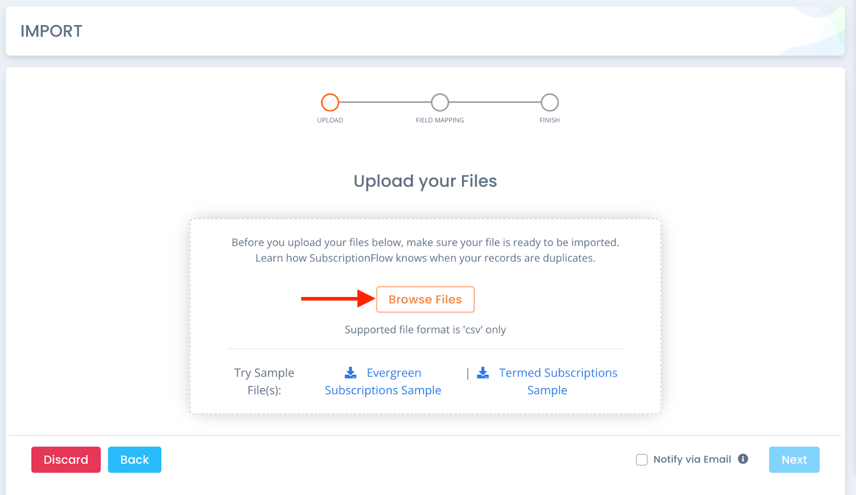Click 'Before you upload your files below' text
Viewport: 856px width, 495px height.
[x=425, y=243]
